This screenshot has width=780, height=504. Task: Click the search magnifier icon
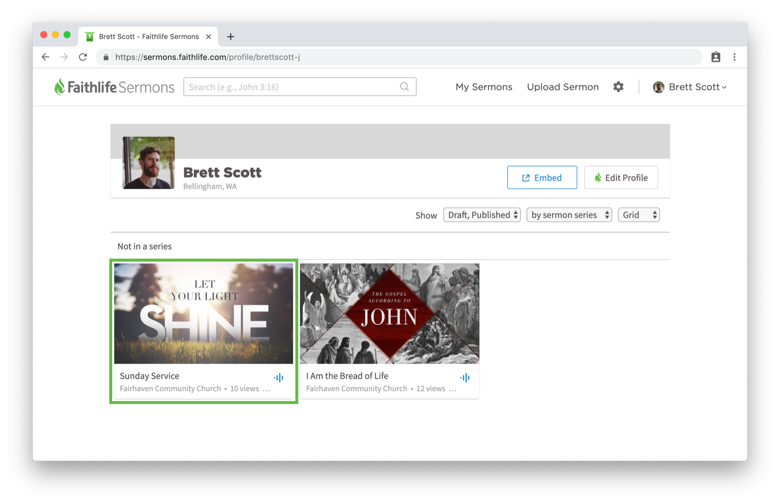point(404,87)
